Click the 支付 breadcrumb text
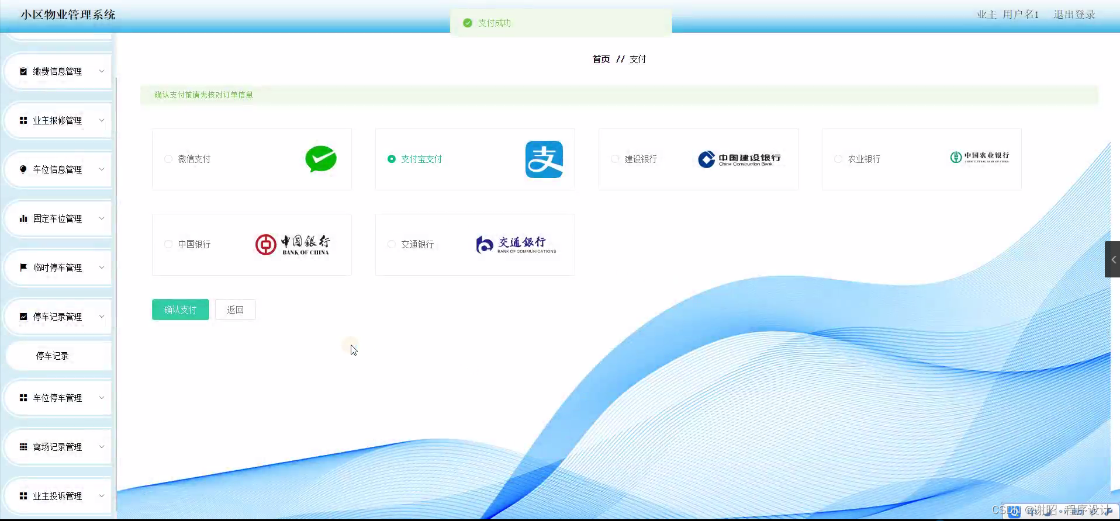This screenshot has height=521, width=1120. [638, 59]
